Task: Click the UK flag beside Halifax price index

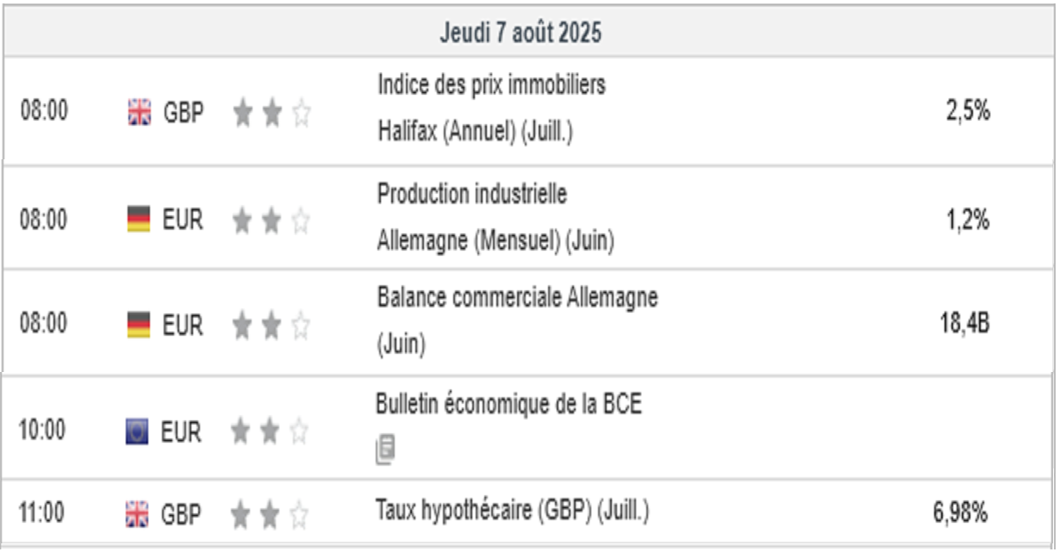Action: (x=138, y=112)
